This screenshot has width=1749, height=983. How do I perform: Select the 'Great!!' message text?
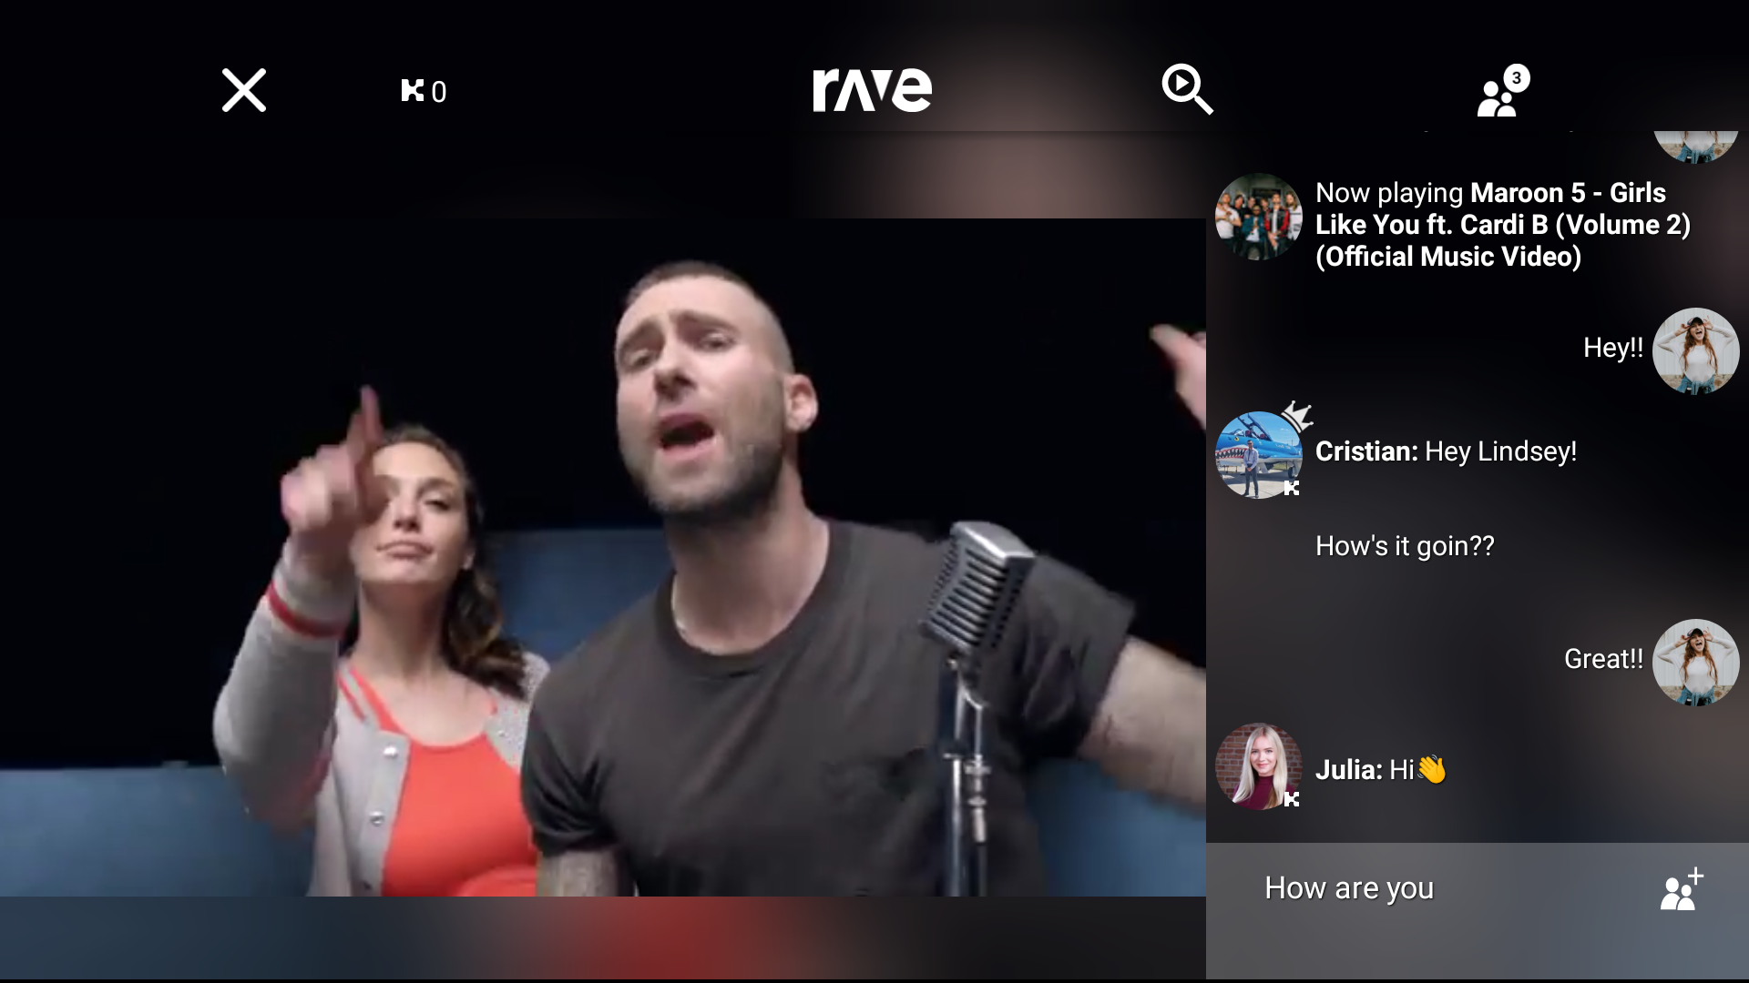1603,659
